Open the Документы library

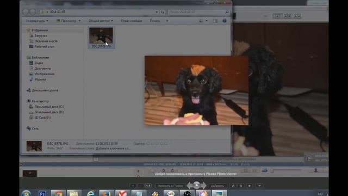[42, 69]
